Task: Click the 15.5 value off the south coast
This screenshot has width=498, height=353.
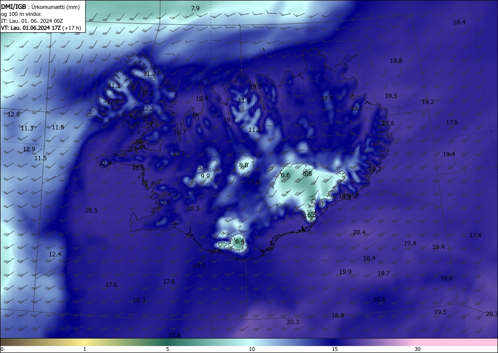Action: click(x=200, y=266)
